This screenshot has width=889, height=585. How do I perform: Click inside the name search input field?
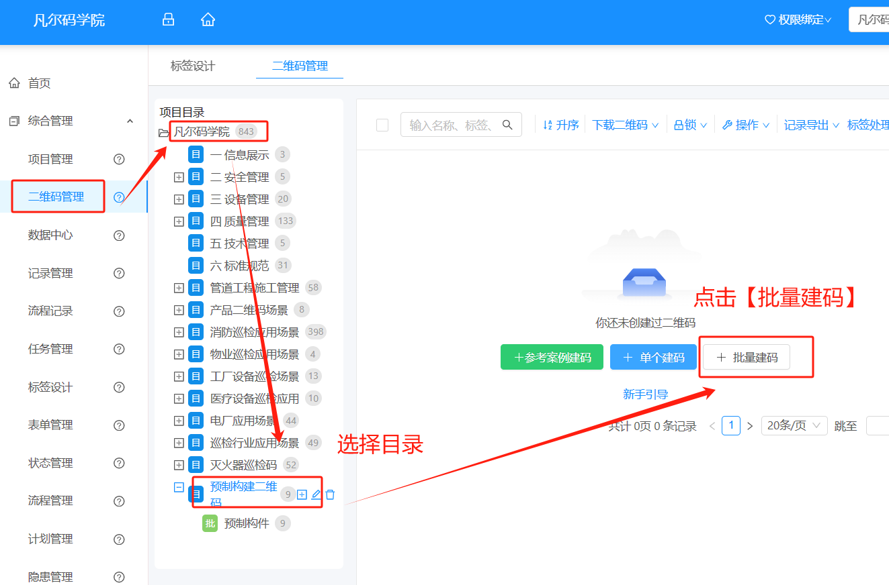(450, 124)
